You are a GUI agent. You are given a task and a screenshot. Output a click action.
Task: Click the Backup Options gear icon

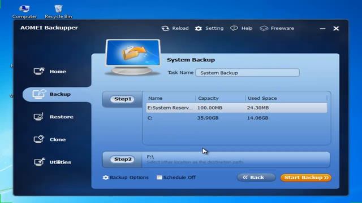tap(106, 178)
